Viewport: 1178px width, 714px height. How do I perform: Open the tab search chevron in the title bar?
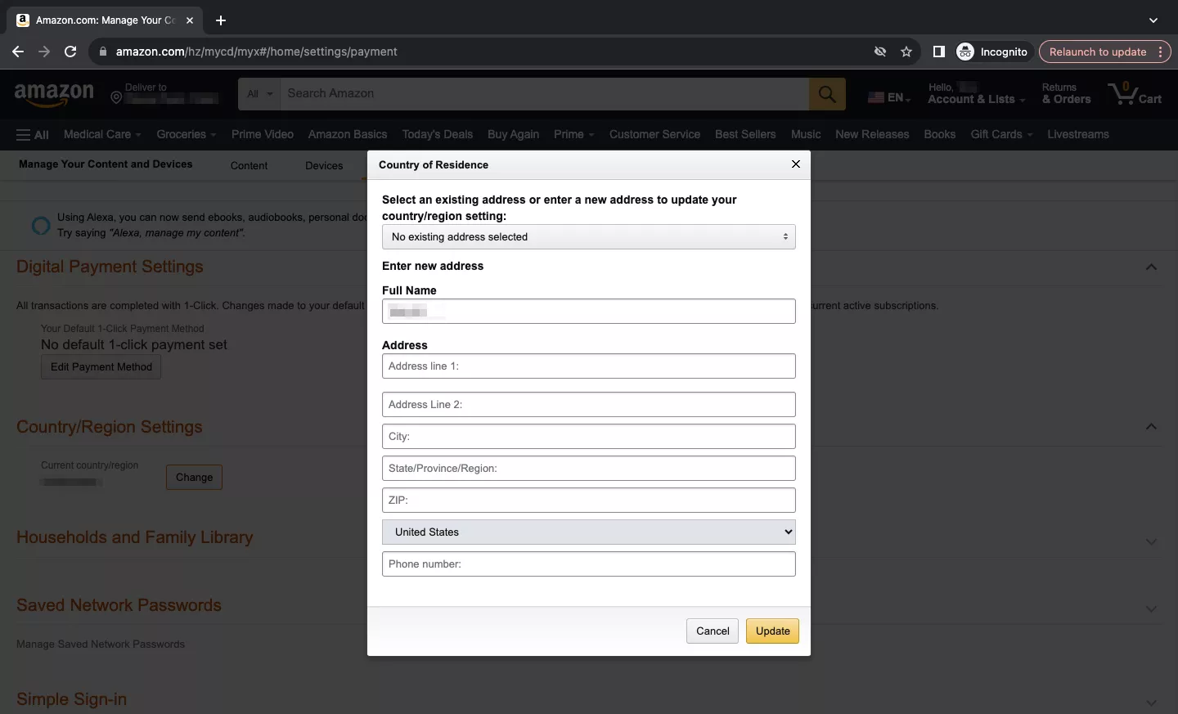point(1153,20)
